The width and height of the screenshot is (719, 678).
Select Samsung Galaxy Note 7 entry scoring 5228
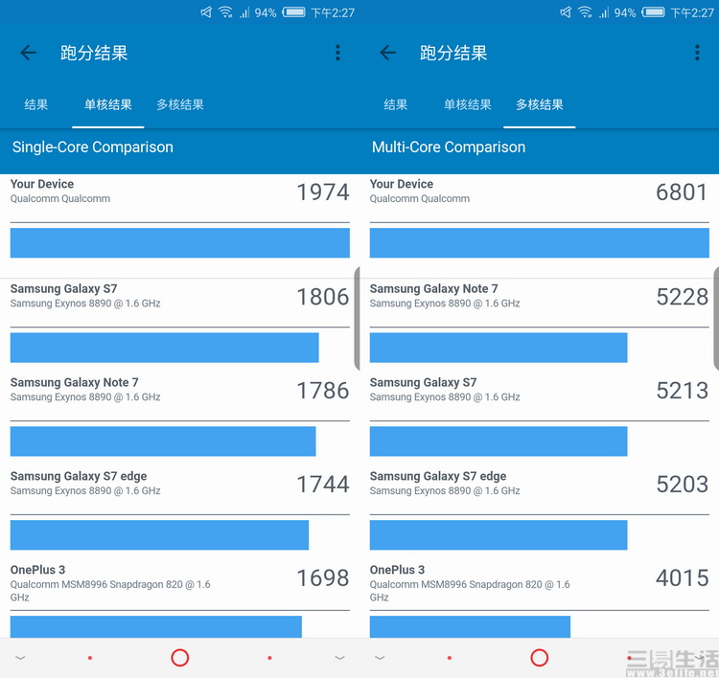pyautogui.click(x=539, y=297)
